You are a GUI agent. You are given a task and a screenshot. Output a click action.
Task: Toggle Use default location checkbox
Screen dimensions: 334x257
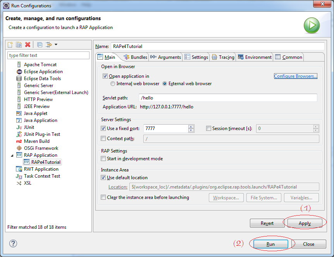(x=103, y=178)
